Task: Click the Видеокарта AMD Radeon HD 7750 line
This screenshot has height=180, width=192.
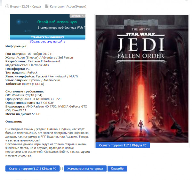Action: tap(46, 108)
